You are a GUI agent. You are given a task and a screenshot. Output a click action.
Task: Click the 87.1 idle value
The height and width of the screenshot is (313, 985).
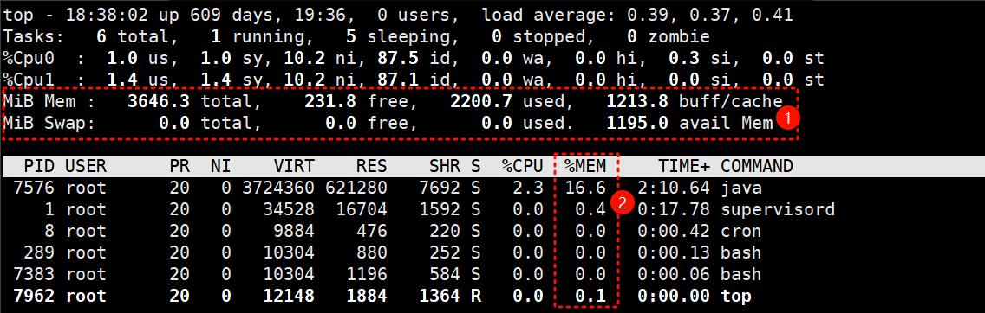[398, 80]
